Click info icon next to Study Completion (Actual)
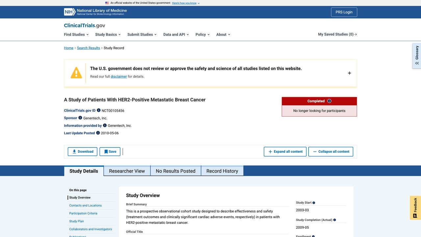 click(x=335, y=220)
